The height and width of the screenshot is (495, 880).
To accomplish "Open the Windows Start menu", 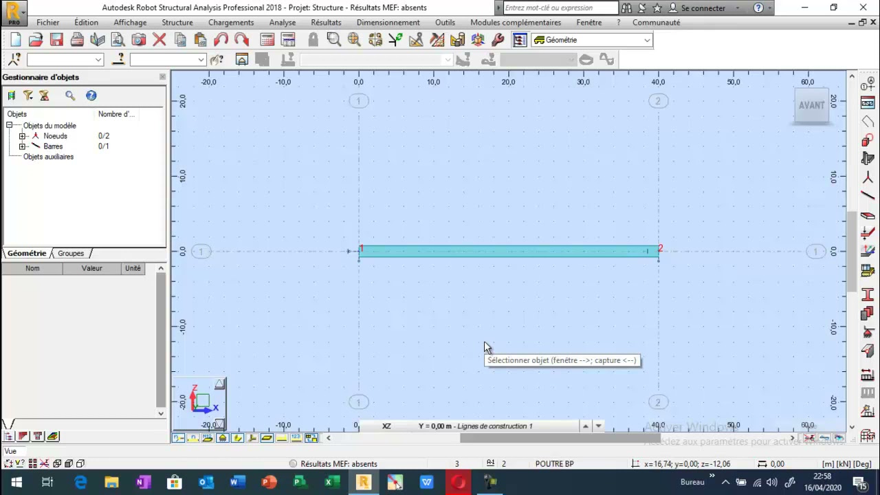I will coord(16,483).
